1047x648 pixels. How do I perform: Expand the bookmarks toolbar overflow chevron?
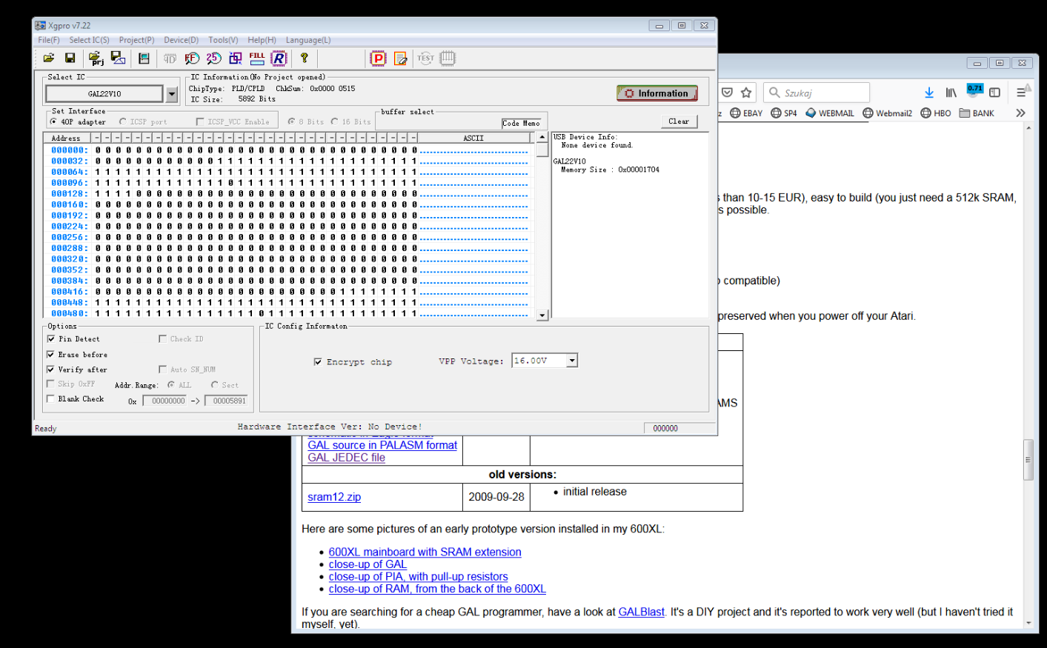pos(1020,113)
